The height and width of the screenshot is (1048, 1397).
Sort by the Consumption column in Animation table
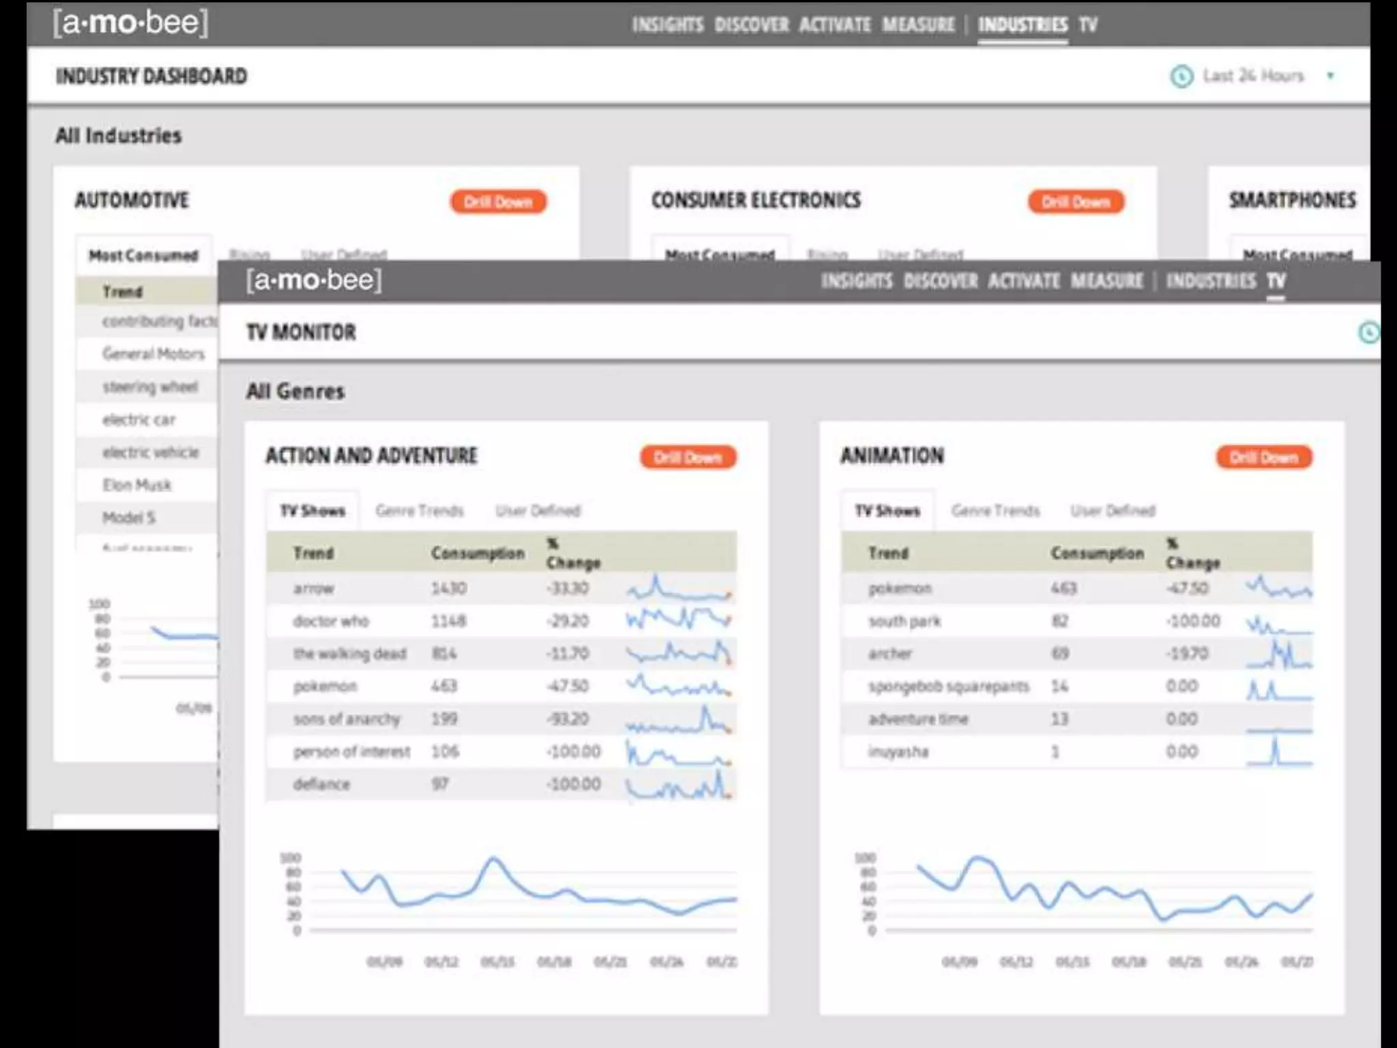point(1096,553)
